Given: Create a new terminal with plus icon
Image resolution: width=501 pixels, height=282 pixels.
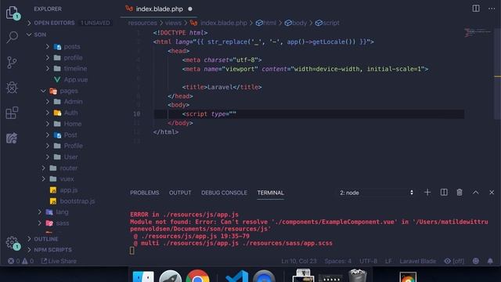Looking at the screenshot, I should point(427,193).
